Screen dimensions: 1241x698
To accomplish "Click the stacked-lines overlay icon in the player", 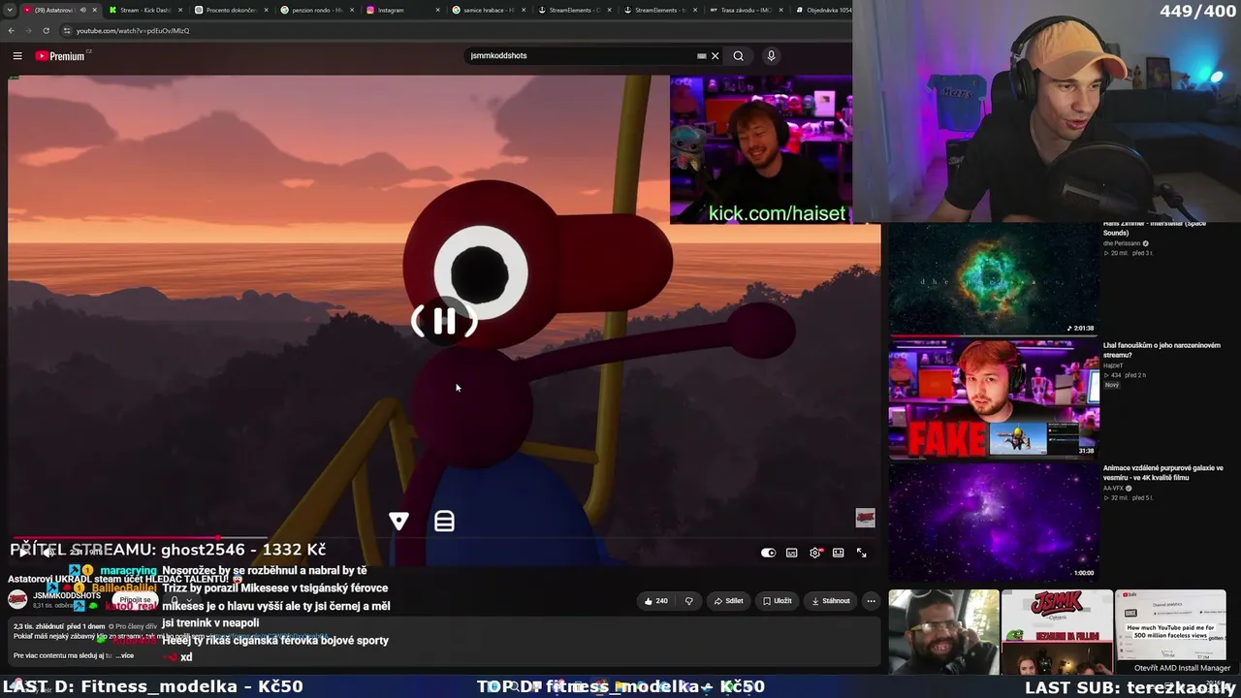I will coord(444,522).
